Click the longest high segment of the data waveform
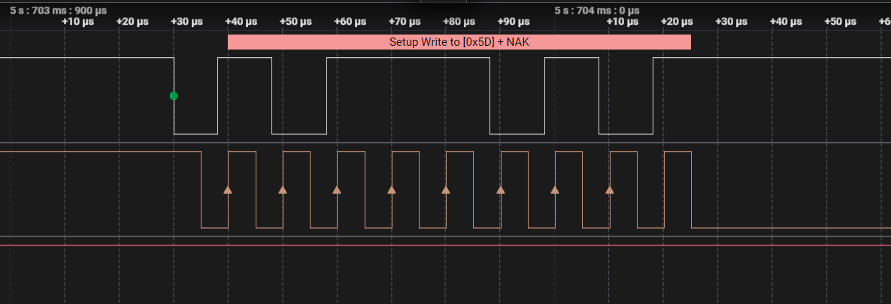The image size is (891, 304). click(x=408, y=58)
